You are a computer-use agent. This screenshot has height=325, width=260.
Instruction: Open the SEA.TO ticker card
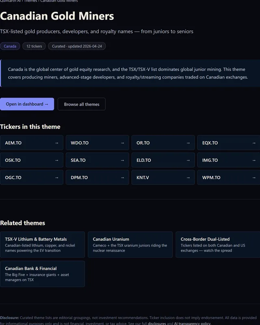[97, 160]
